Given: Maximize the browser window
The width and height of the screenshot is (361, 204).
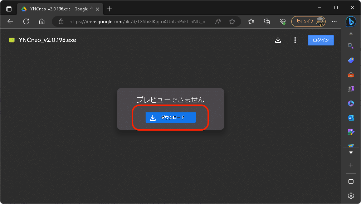Looking at the screenshot, I should (x=336, y=8).
